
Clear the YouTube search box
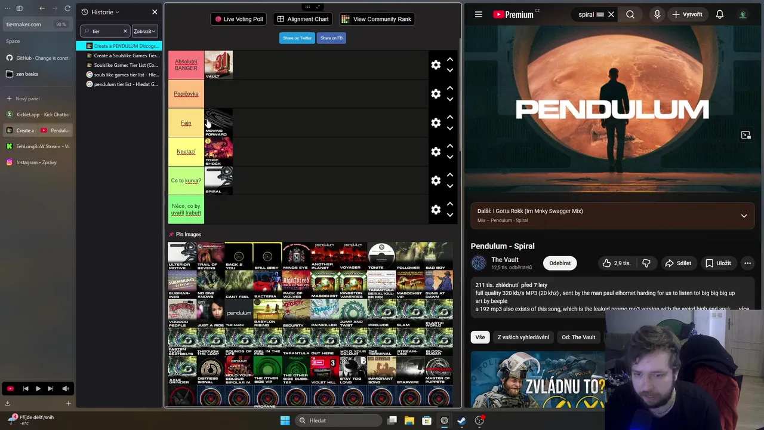[x=611, y=14]
